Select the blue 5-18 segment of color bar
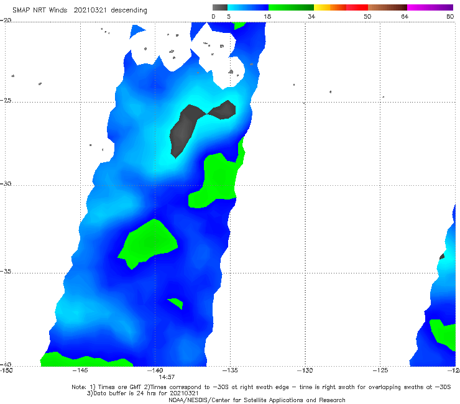Screen dimensions: 460x404 248,7
